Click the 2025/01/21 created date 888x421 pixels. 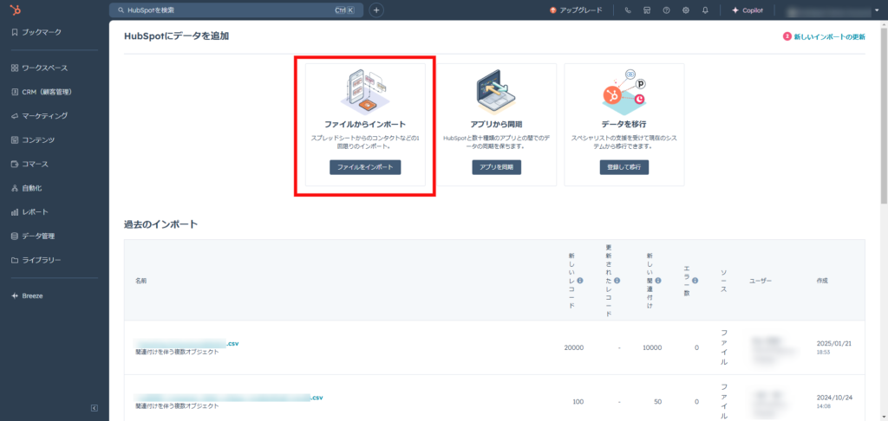pyautogui.click(x=834, y=344)
